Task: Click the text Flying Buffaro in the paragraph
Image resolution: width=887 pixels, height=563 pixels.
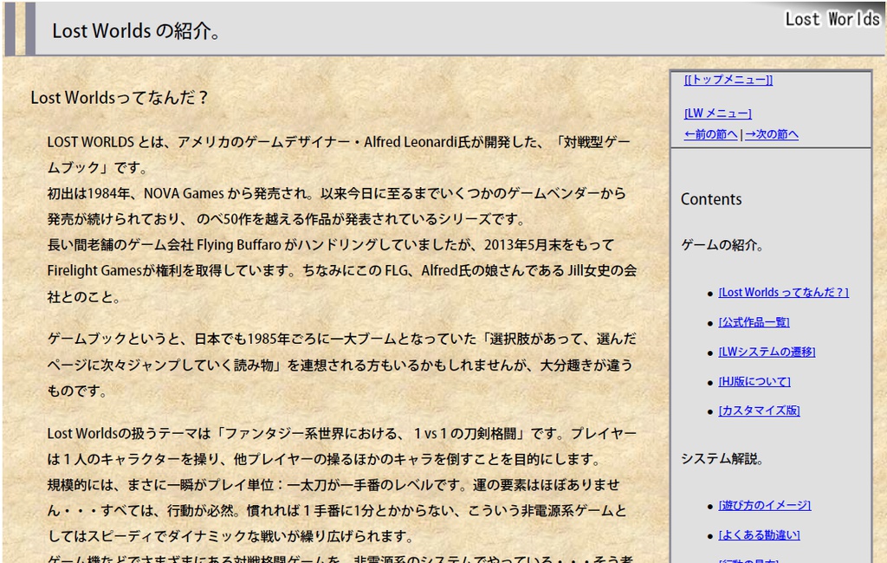Action: (x=239, y=245)
